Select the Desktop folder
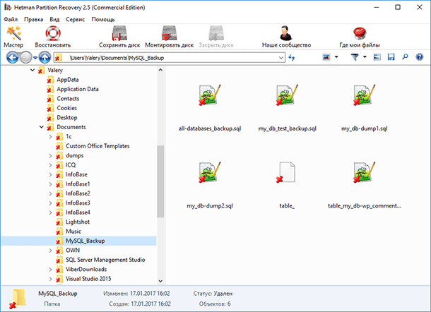The height and width of the screenshot is (312, 431). pos(67,118)
